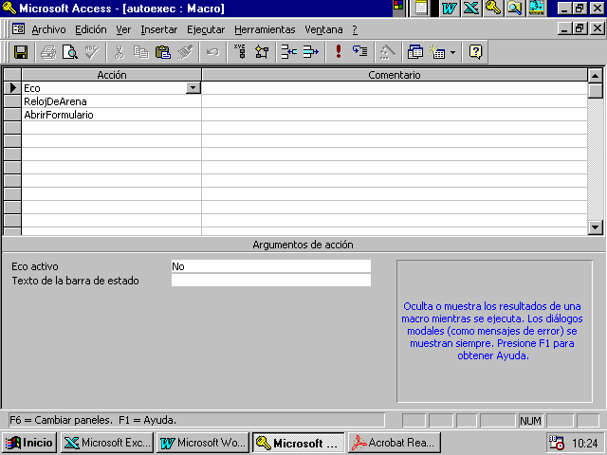607x455 pixels.
Task: Run the spelling check (ABC checkmark) icon
Action: pyautogui.click(x=92, y=52)
